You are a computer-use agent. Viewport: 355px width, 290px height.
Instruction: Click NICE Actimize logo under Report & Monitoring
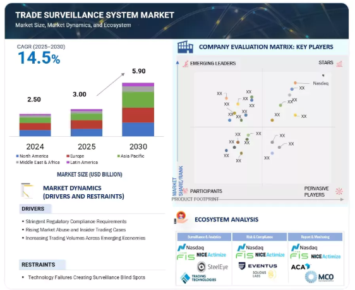point(326,257)
